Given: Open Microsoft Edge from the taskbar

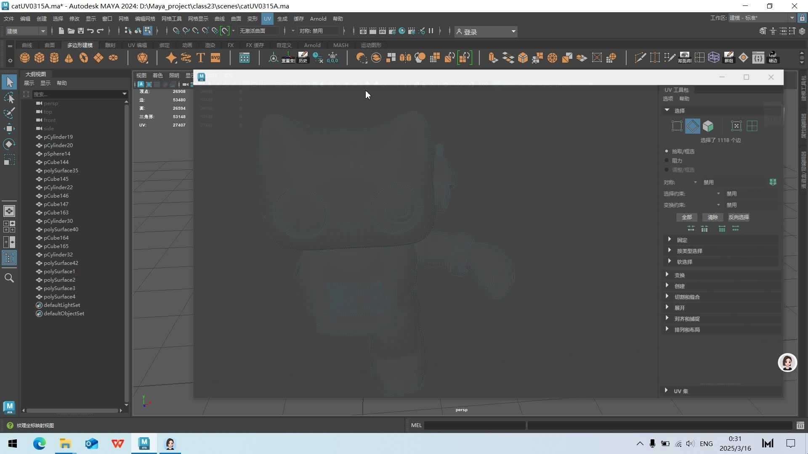Looking at the screenshot, I should point(39,443).
